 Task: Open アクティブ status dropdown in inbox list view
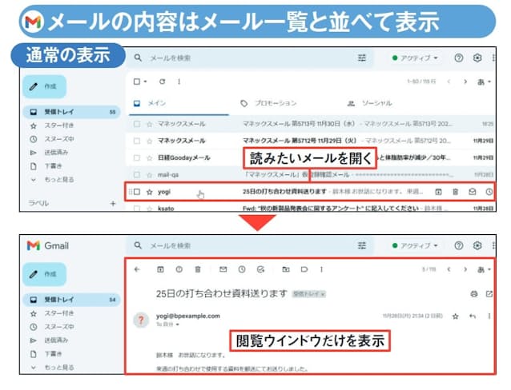(x=415, y=58)
